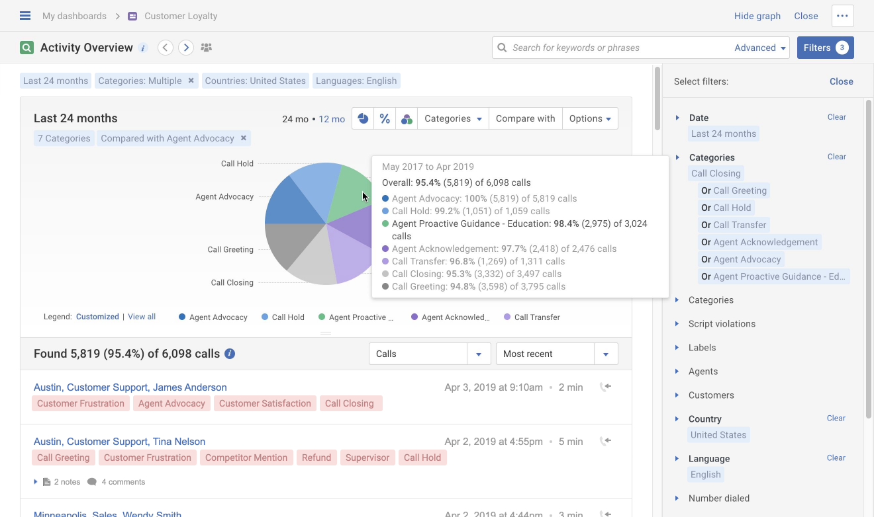Click Hide graph in the top bar
The width and height of the screenshot is (874, 517).
pos(757,15)
